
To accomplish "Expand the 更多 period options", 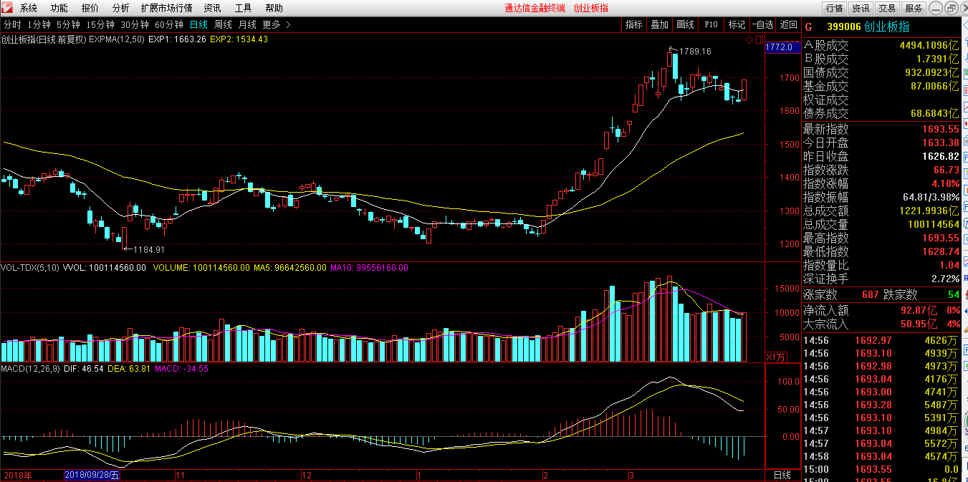I will (x=277, y=24).
